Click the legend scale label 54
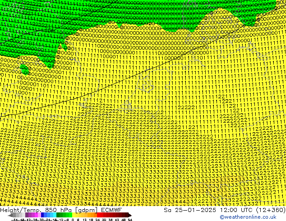Image resolution: width=286 pixels, height=221 pixels. pyautogui.click(x=130, y=220)
